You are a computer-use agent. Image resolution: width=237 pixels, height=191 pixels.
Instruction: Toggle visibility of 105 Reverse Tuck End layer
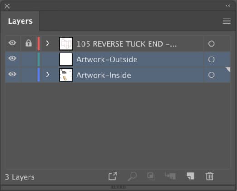pyautogui.click(x=12, y=43)
